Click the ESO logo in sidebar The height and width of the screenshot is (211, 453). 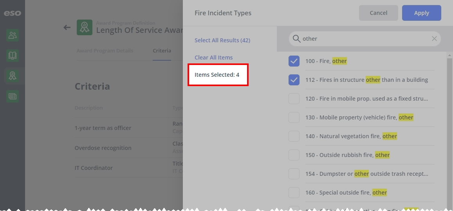[12, 13]
